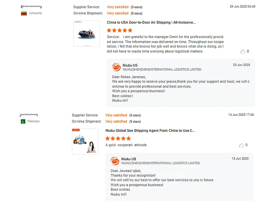Image resolution: width=273 pixels, height=204 pixels.
Task: Open sea shipping agent product thumbnail
Action: tap(85, 141)
